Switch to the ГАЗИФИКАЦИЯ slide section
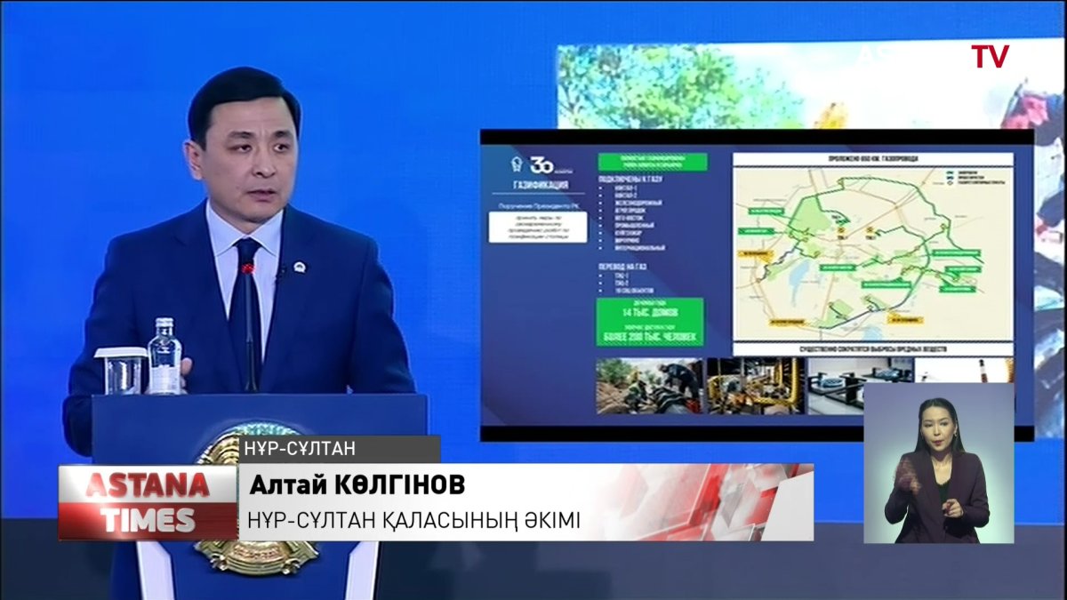Viewport: 1067px width, 600px height. [541, 185]
